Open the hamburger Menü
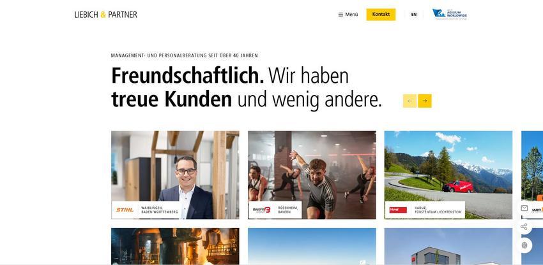Viewport: 543px width, 265px height. tap(348, 15)
